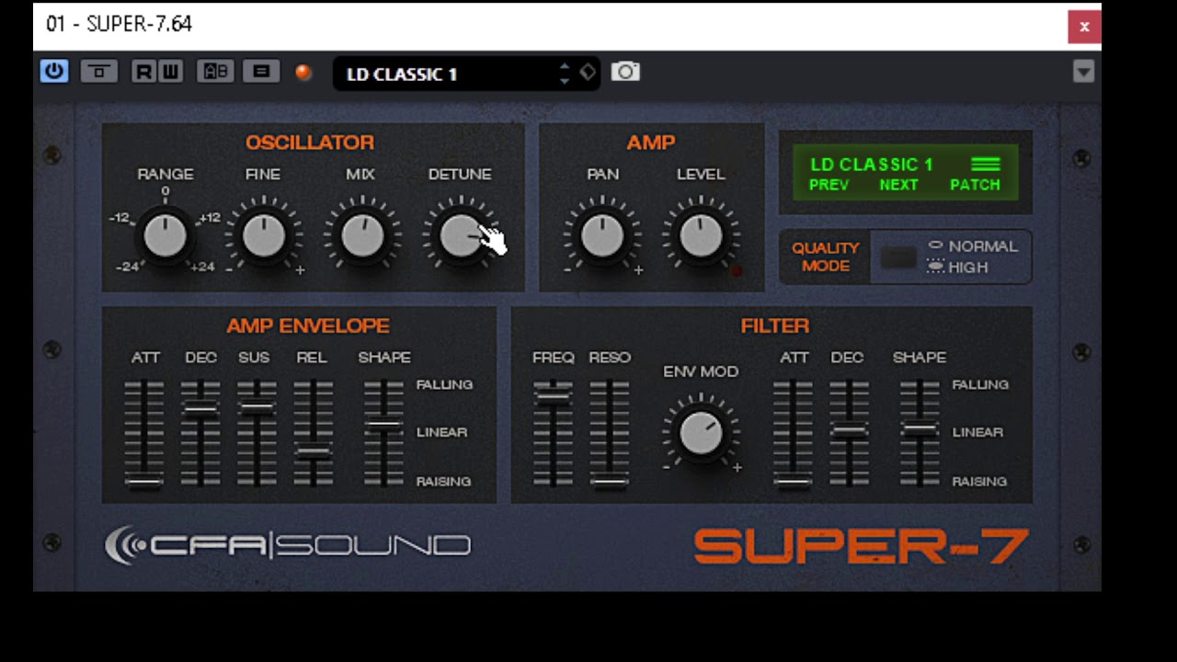
Task: Click the Filter ENV MOD knob
Action: [701, 433]
